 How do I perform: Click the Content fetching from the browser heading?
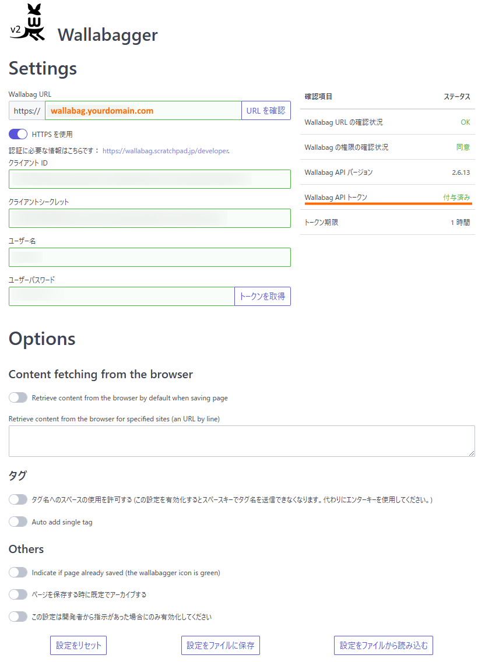click(x=100, y=375)
